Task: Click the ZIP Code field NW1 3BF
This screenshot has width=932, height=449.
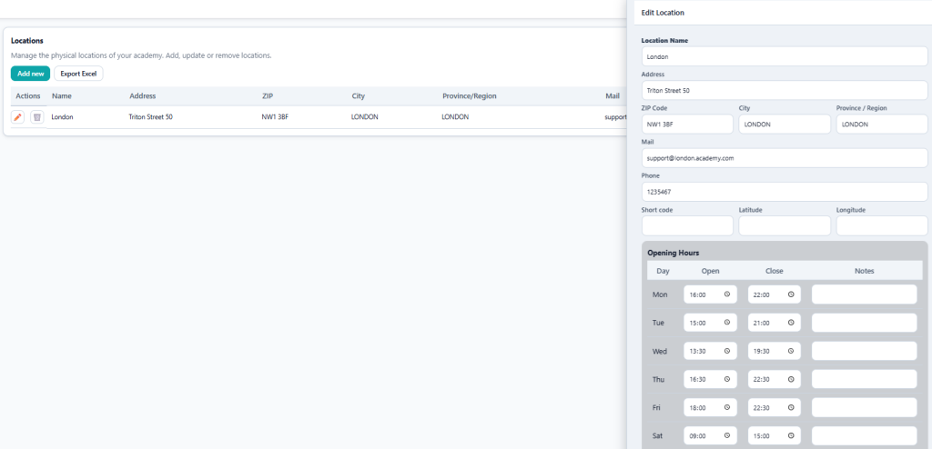Action: point(687,125)
